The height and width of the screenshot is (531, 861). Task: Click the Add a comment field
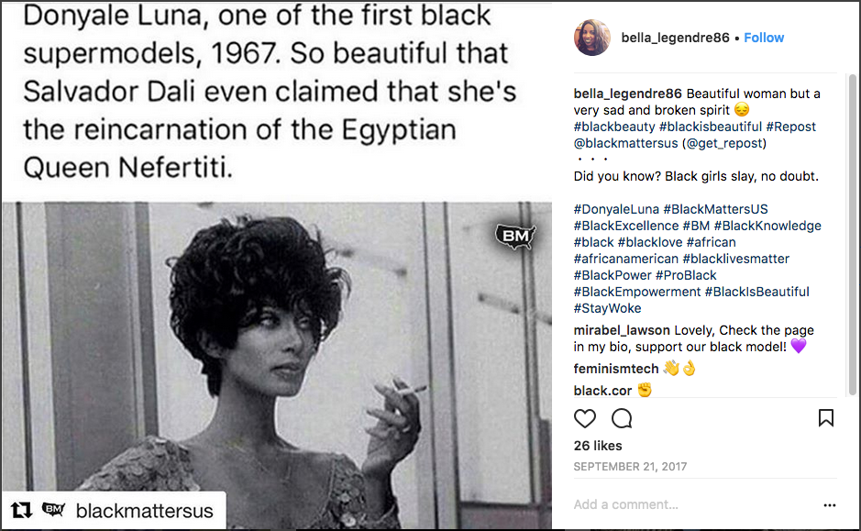695,504
